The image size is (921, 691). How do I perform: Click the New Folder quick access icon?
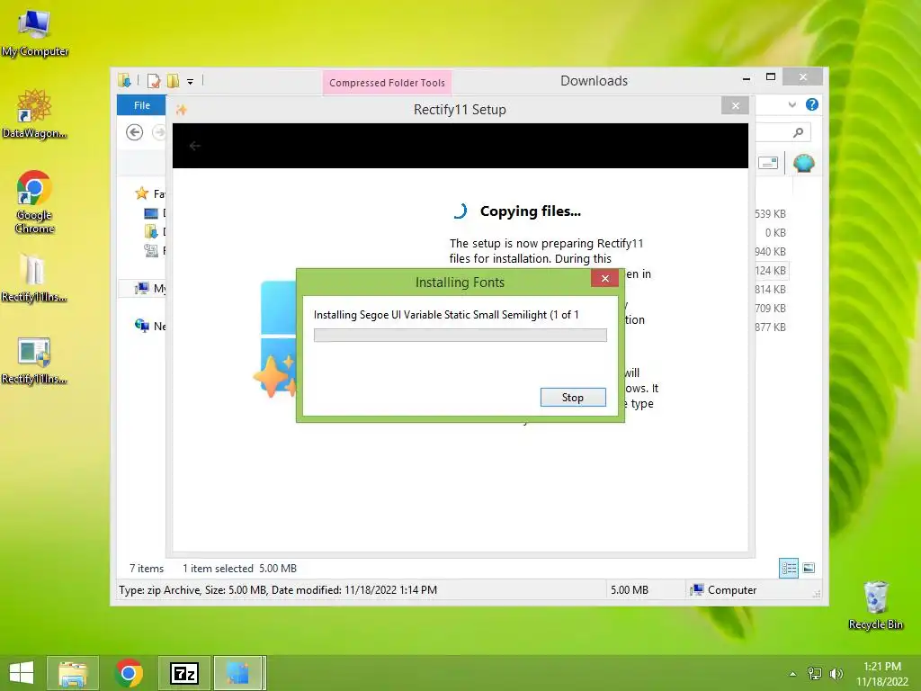173,80
